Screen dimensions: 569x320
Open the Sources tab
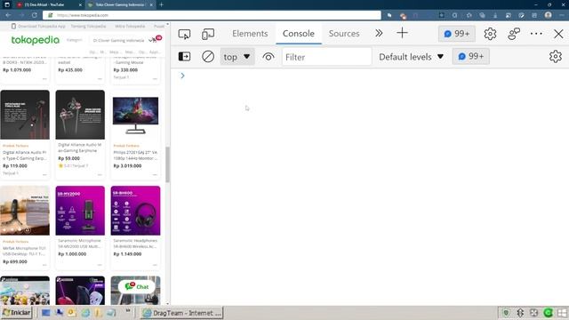click(344, 34)
